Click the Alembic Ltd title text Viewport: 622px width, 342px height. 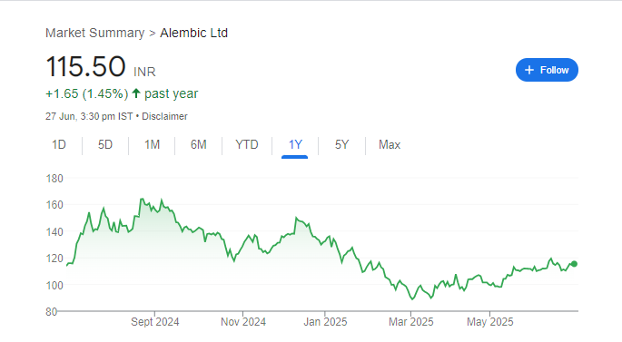click(193, 33)
